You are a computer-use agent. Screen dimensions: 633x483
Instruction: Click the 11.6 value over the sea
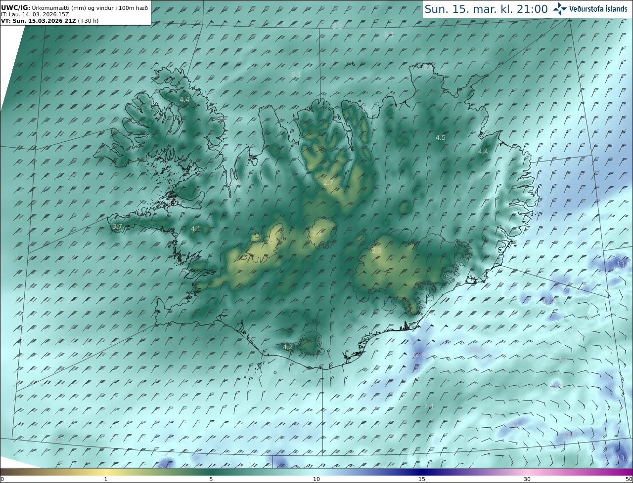569,435
